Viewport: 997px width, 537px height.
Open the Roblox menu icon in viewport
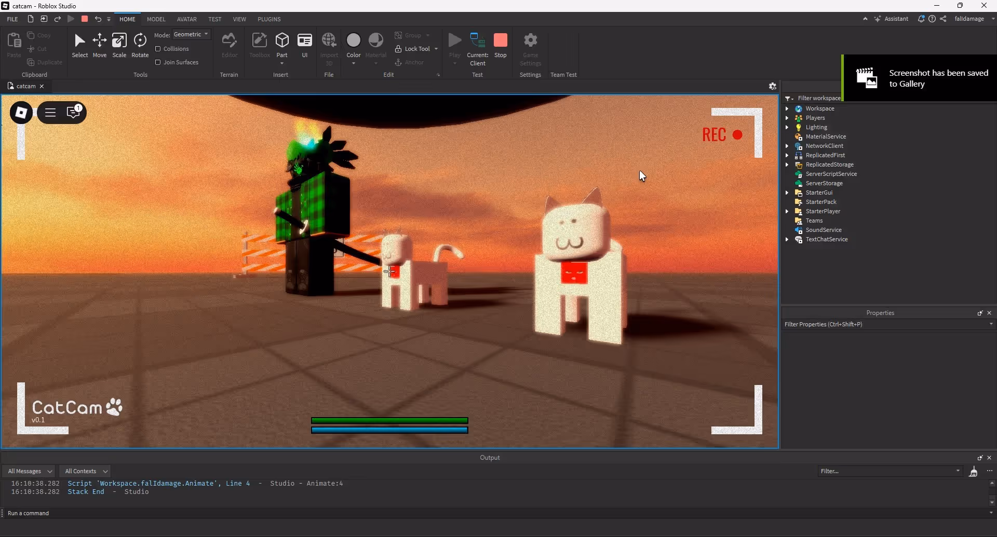coord(21,113)
